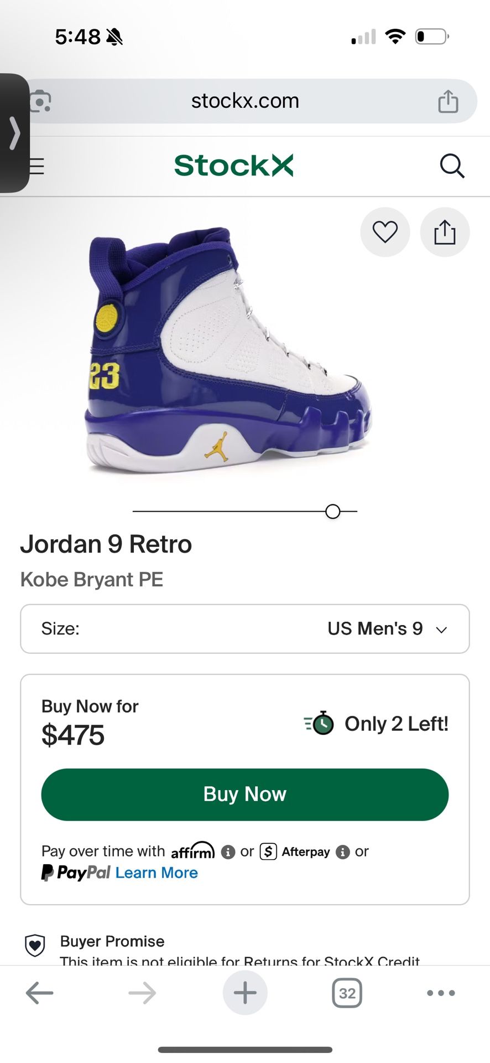Viewport: 490px width, 1063px height.
Task: Click the image rotation slider handle
Action: 333,512
